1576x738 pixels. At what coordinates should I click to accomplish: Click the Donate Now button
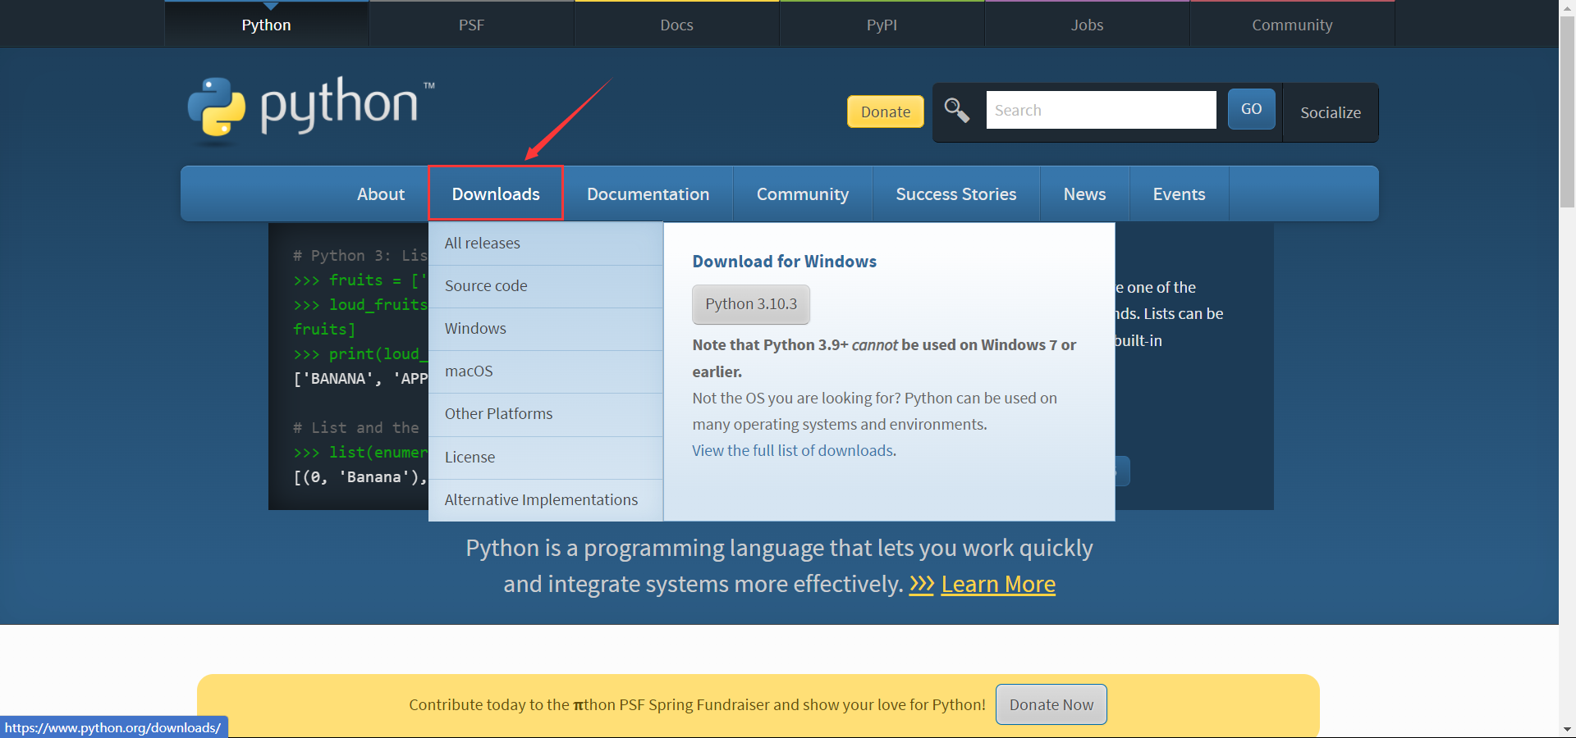click(x=1051, y=704)
